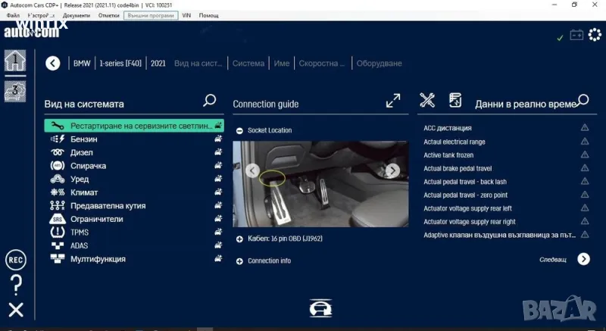Select the ACC дистанция live data parameter
Viewport: 606px width, 331px height.
point(448,128)
